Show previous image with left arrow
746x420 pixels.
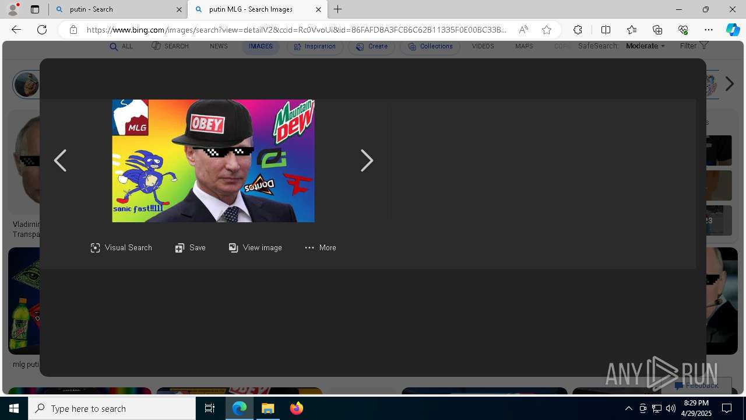click(x=60, y=160)
